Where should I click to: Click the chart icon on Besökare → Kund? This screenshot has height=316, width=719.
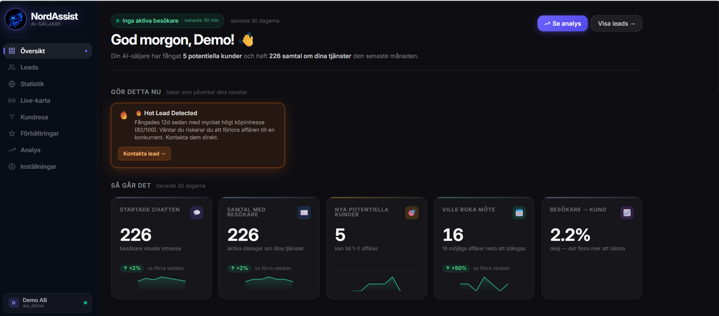click(x=627, y=213)
